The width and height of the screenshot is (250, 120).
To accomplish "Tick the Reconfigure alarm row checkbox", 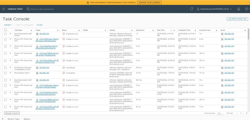I will 5,73.
